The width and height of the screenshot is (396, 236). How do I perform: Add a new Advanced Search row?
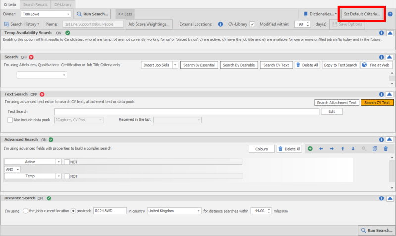pyautogui.click(x=310, y=149)
